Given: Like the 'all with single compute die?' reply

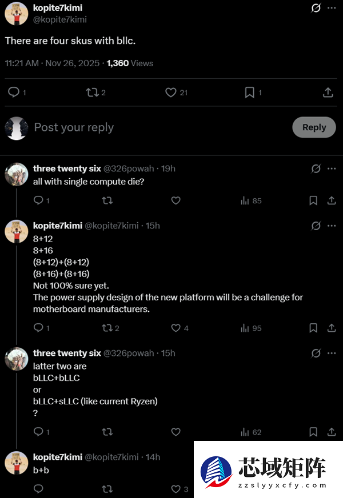Looking at the screenshot, I should click(176, 200).
